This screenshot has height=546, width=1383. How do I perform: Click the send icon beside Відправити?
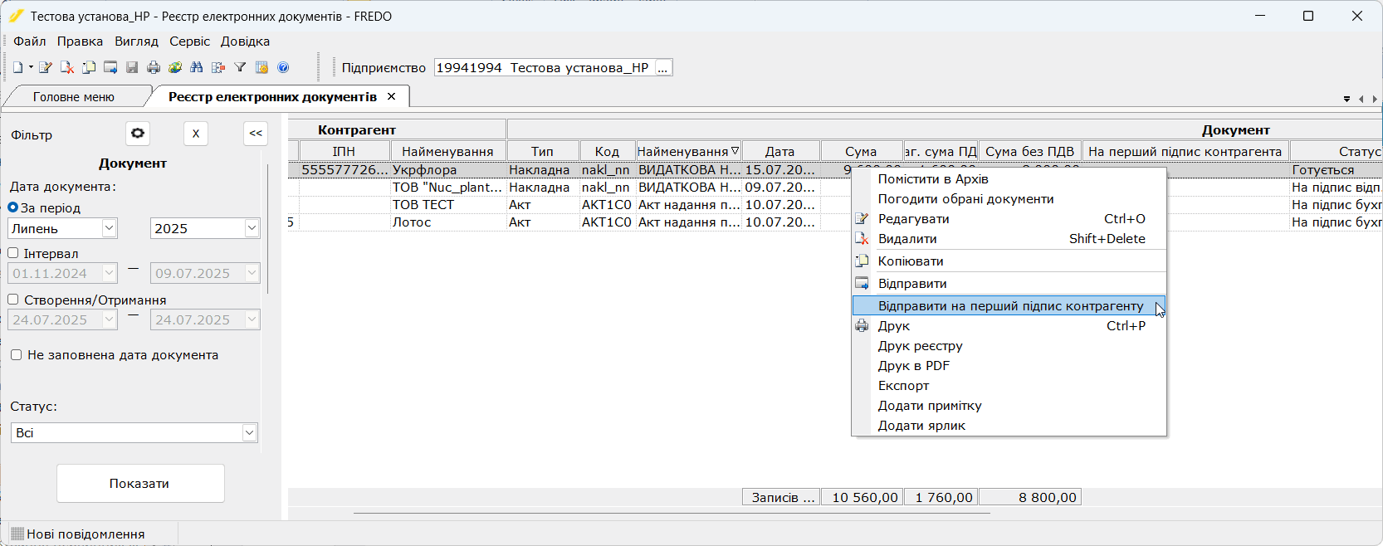(x=862, y=284)
